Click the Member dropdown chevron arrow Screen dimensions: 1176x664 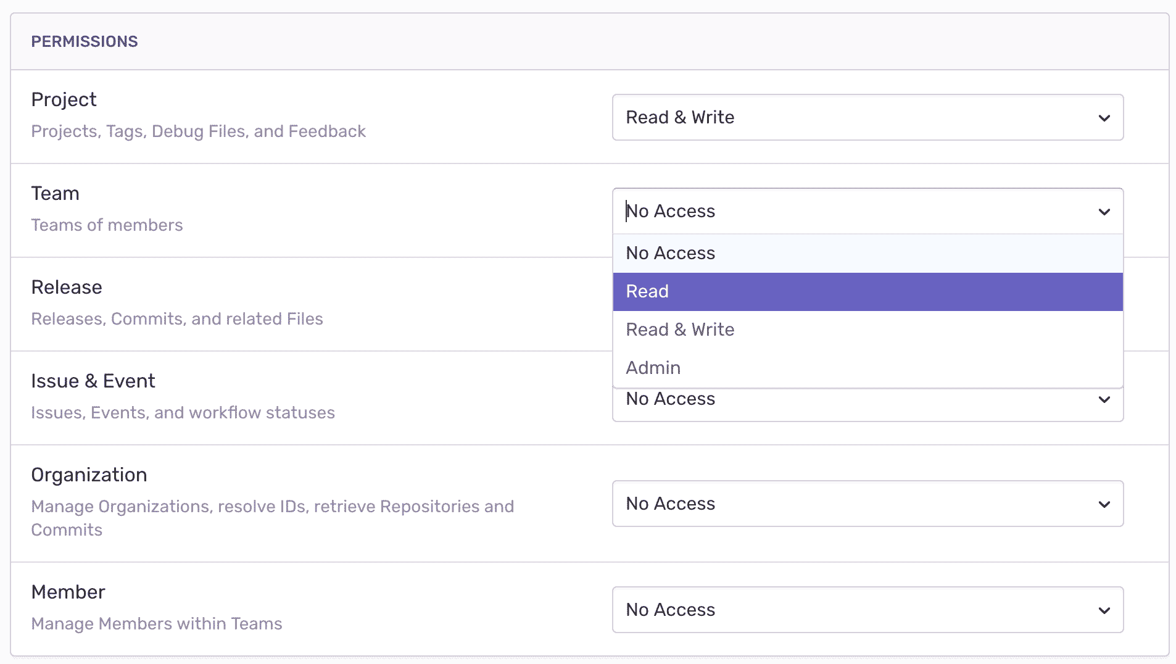(1104, 610)
